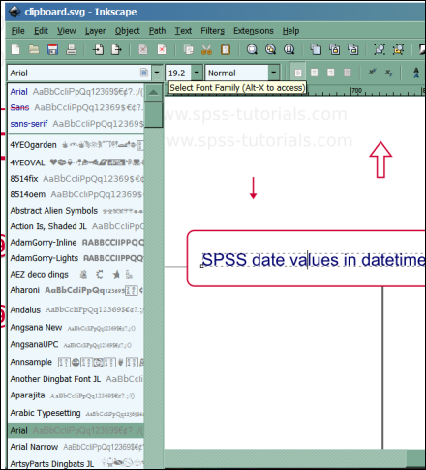Toggle right text alignment
Viewport: 426px width, 470px height.
click(x=330, y=73)
